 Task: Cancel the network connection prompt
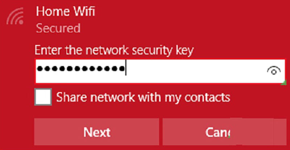point(224,132)
